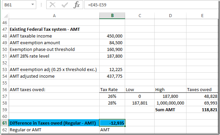Select row 46 header
This screenshot has height=135, width=220.
(x=5, y=22)
